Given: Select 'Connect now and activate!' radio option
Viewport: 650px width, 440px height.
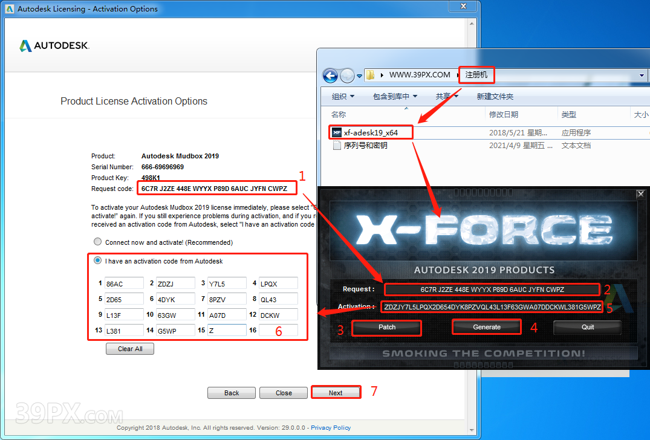Looking at the screenshot, I should tap(97, 242).
